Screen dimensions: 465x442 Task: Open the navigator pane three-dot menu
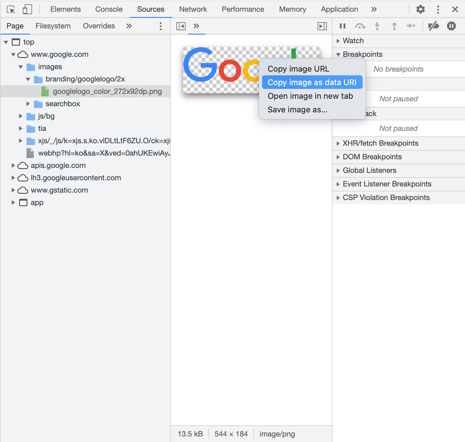pos(160,26)
